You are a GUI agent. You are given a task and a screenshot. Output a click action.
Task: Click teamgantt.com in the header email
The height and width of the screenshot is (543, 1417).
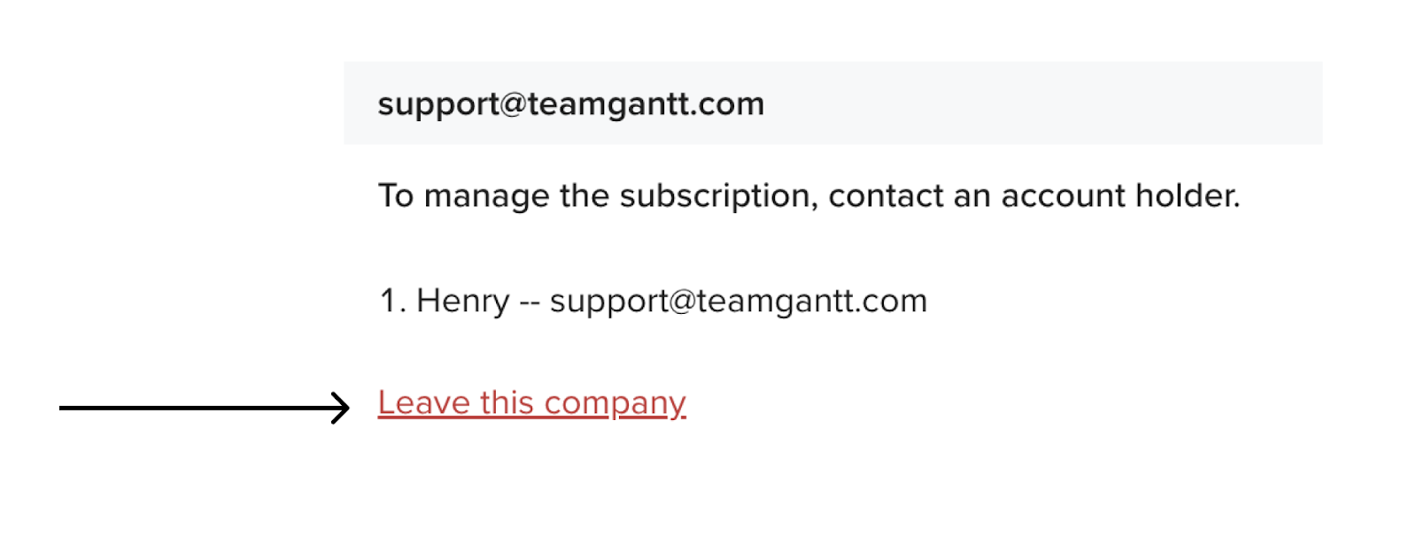(647, 104)
